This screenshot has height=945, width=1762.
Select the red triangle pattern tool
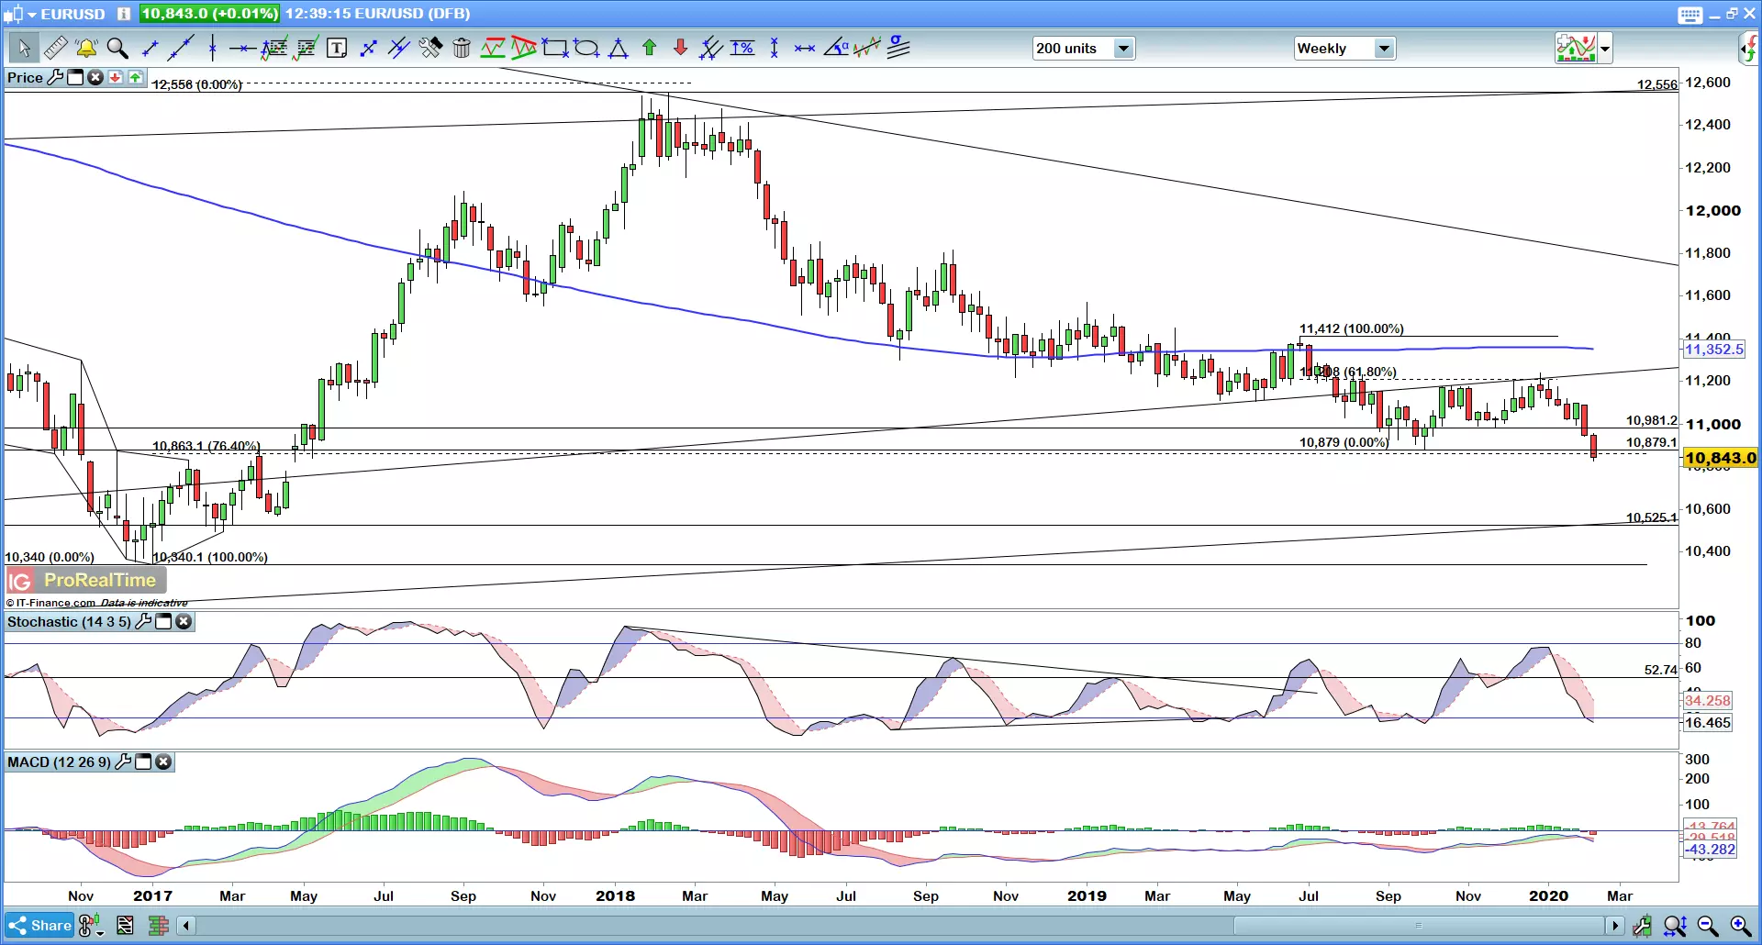(524, 48)
